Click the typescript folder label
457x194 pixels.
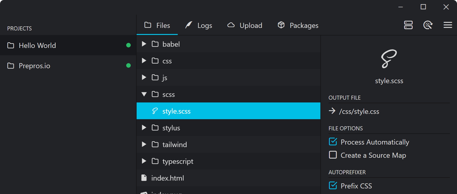pos(178,162)
